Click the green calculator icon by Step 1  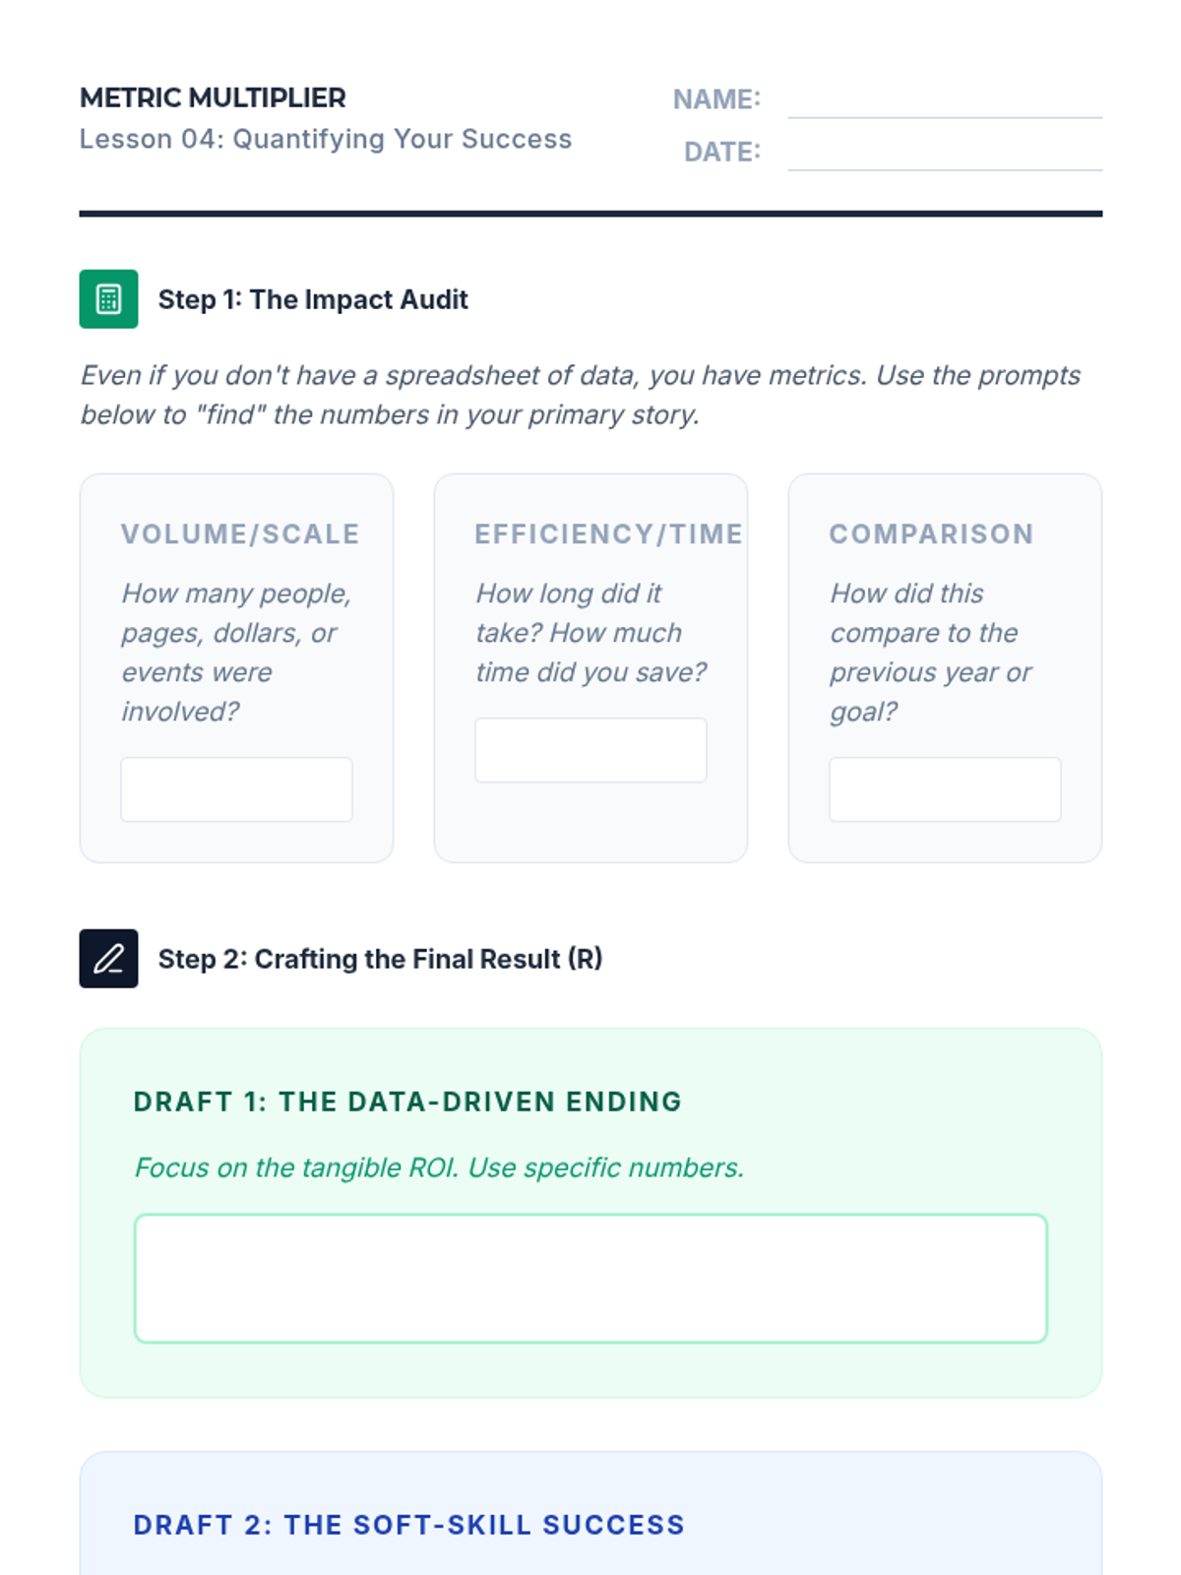click(108, 299)
